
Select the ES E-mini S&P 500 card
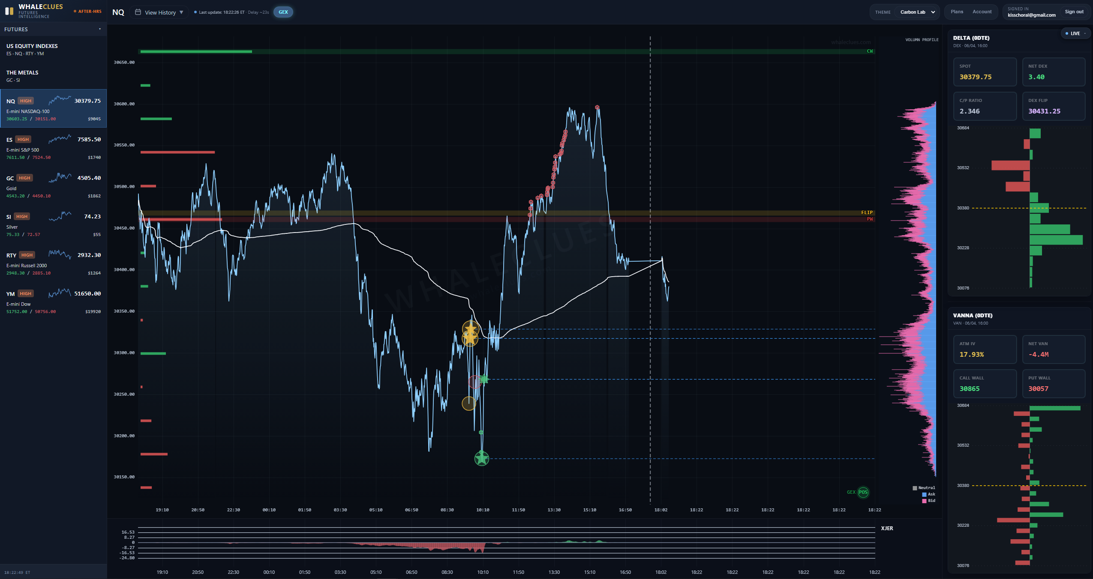[53, 147]
